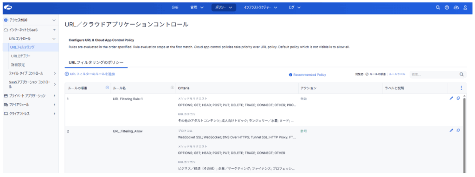Image resolution: width=475 pixels, height=177 pixels.
Task: Select URLフィルタリング in sidebar
Action: pos(31,48)
